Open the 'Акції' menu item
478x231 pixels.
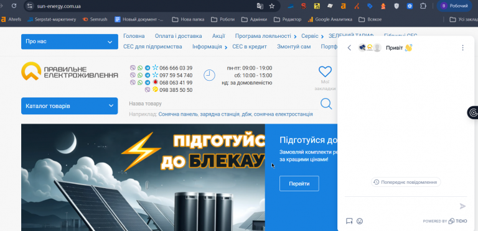[x=218, y=36]
